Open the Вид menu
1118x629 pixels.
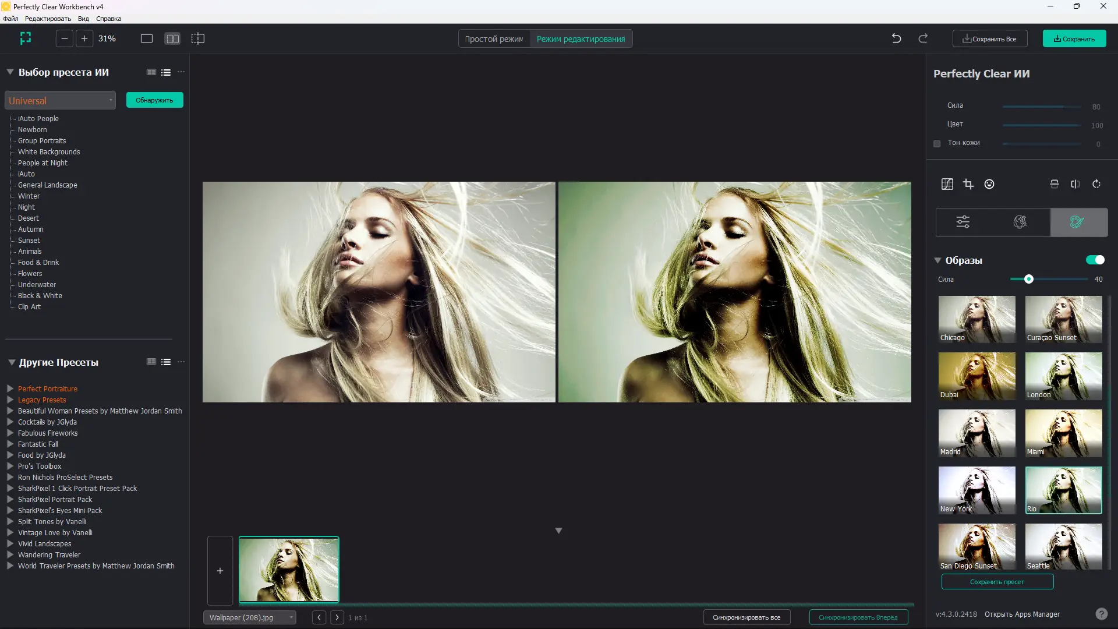(83, 19)
